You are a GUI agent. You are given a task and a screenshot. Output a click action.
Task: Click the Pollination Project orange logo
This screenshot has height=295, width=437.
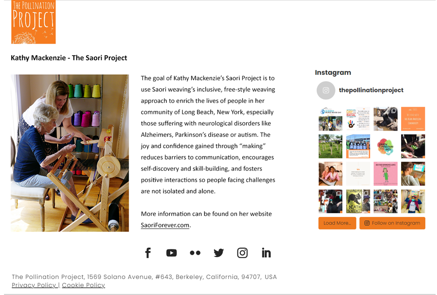coord(34,22)
